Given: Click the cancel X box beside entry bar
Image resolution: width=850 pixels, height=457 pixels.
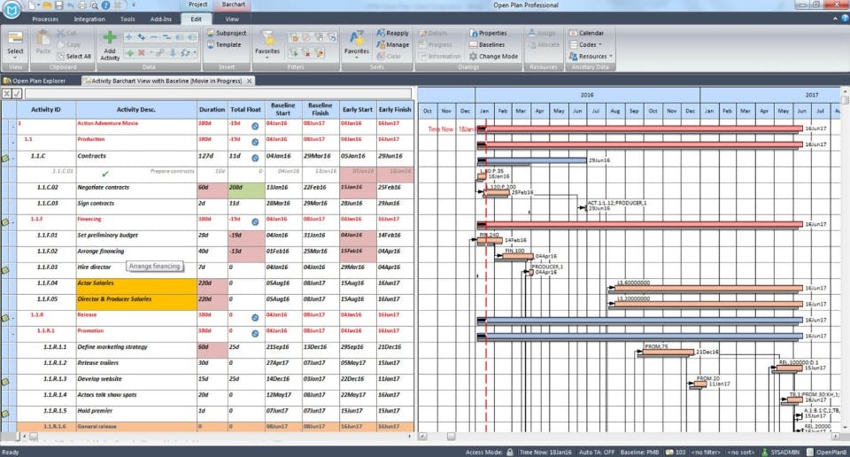Looking at the screenshot, I should point(6,94).
